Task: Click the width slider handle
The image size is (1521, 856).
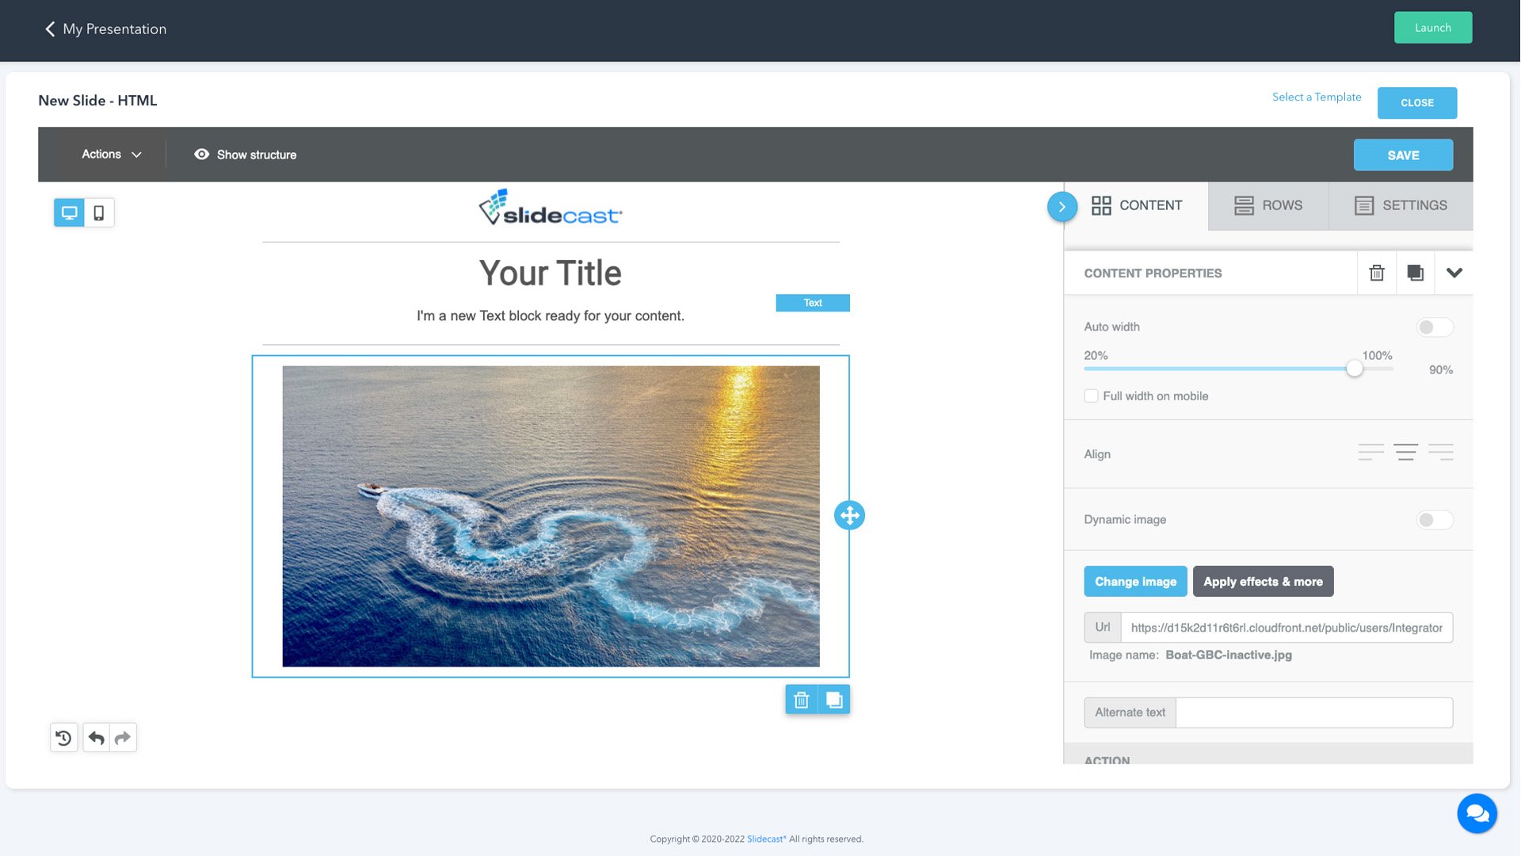Action: [1355, 369]
